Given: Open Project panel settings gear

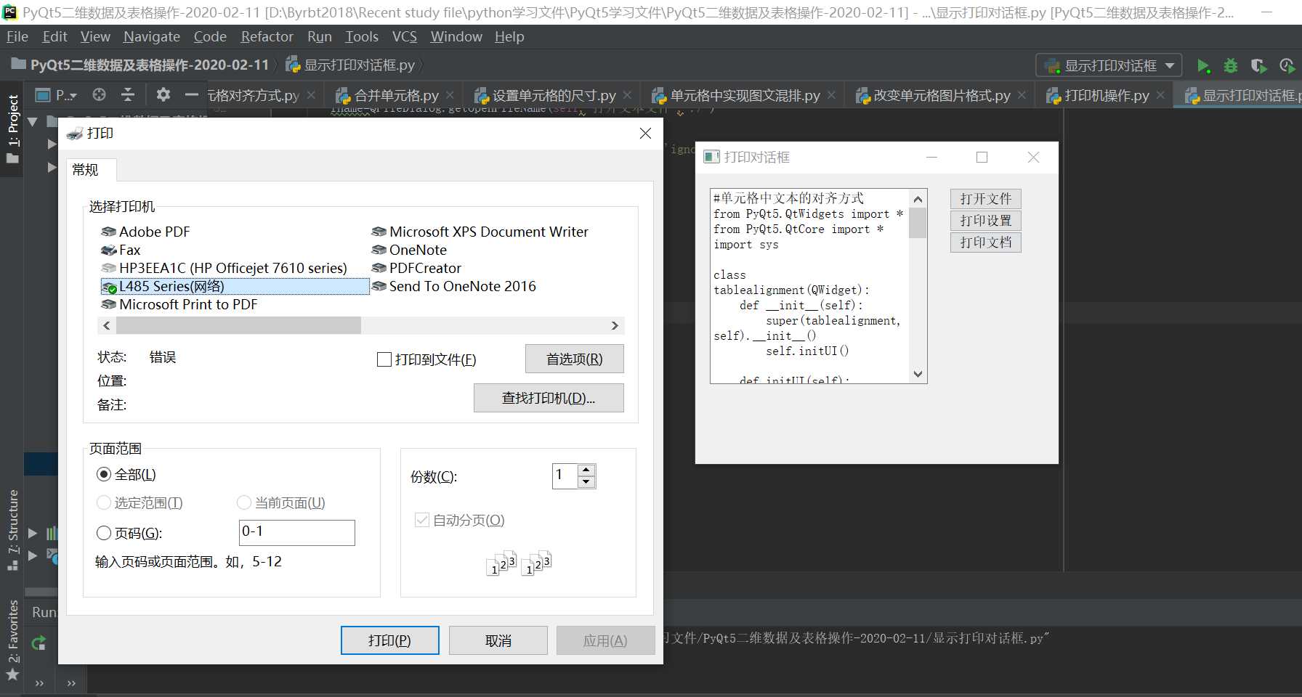Looking at the screenshot, I should [x=163, y=95].
